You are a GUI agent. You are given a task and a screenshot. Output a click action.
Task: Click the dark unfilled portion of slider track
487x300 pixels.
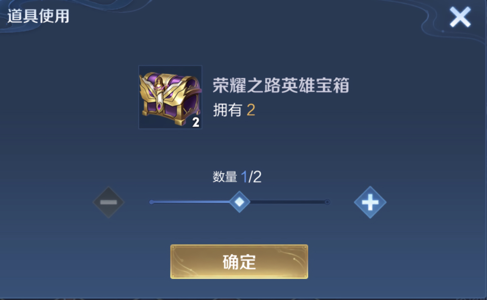pyautogui.click(x=287, y=202)
